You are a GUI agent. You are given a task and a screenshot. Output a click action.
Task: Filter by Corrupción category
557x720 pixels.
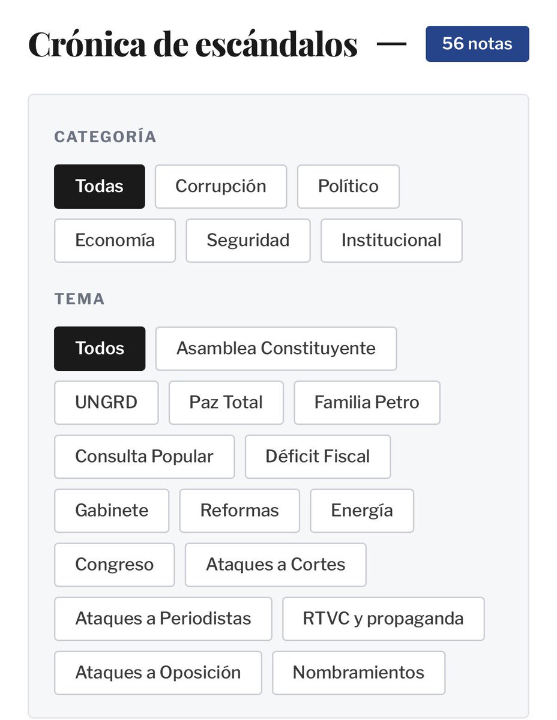(221, 187)
